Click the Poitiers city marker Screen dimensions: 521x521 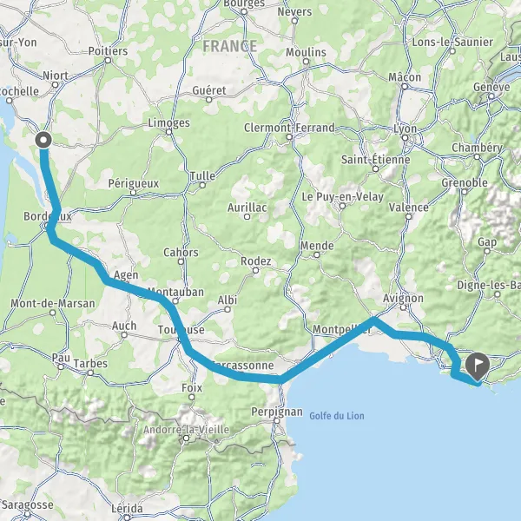(x=108, y=60)
